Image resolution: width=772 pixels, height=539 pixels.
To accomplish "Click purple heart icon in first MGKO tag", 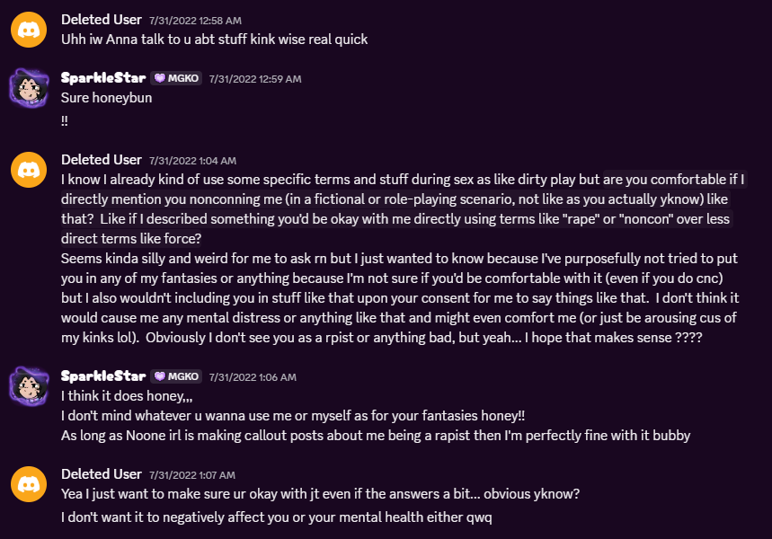I will 159,78.
